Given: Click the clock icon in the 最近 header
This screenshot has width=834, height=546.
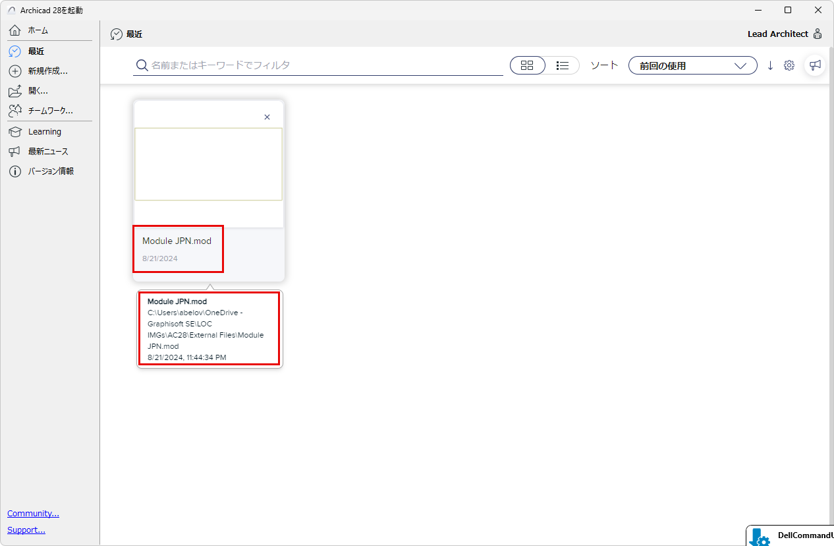Looking at the screenshot, I should point(117,34).
